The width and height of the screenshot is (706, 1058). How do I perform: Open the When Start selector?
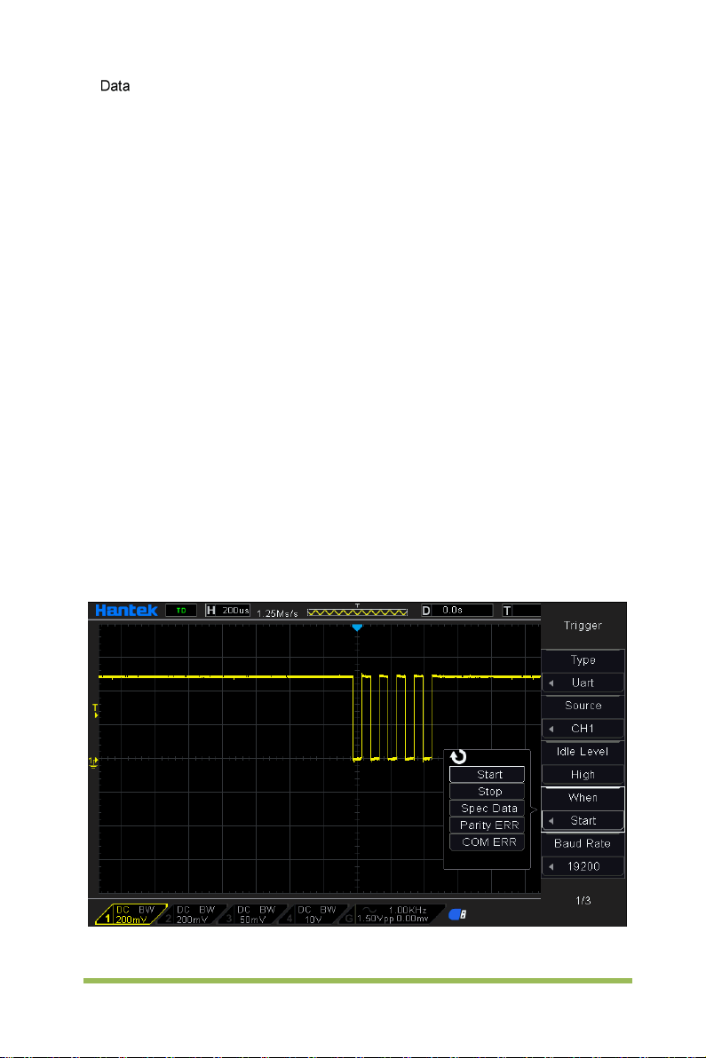click(x=583, y=820)
